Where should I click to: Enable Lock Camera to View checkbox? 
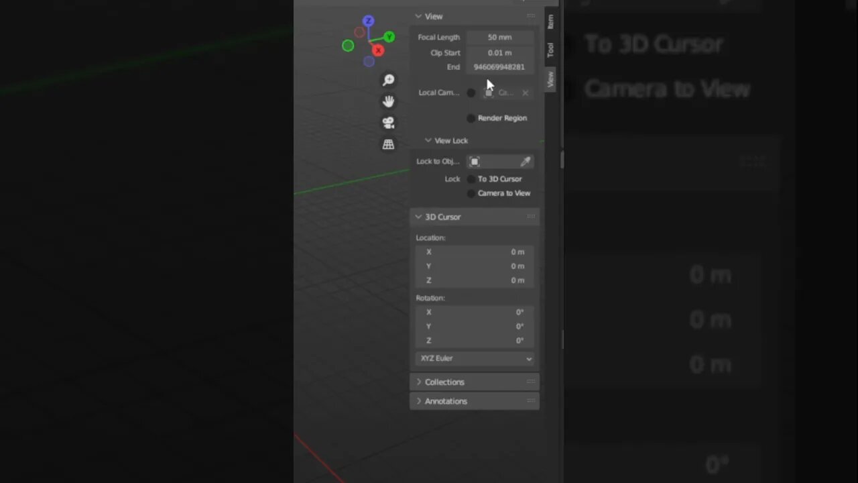(x=471, y=193)
